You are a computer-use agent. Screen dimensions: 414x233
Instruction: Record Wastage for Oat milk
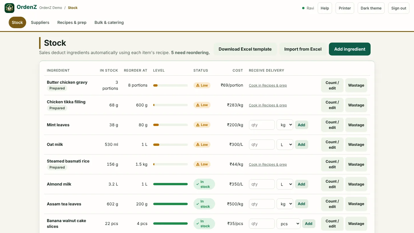tap(356, 145)
